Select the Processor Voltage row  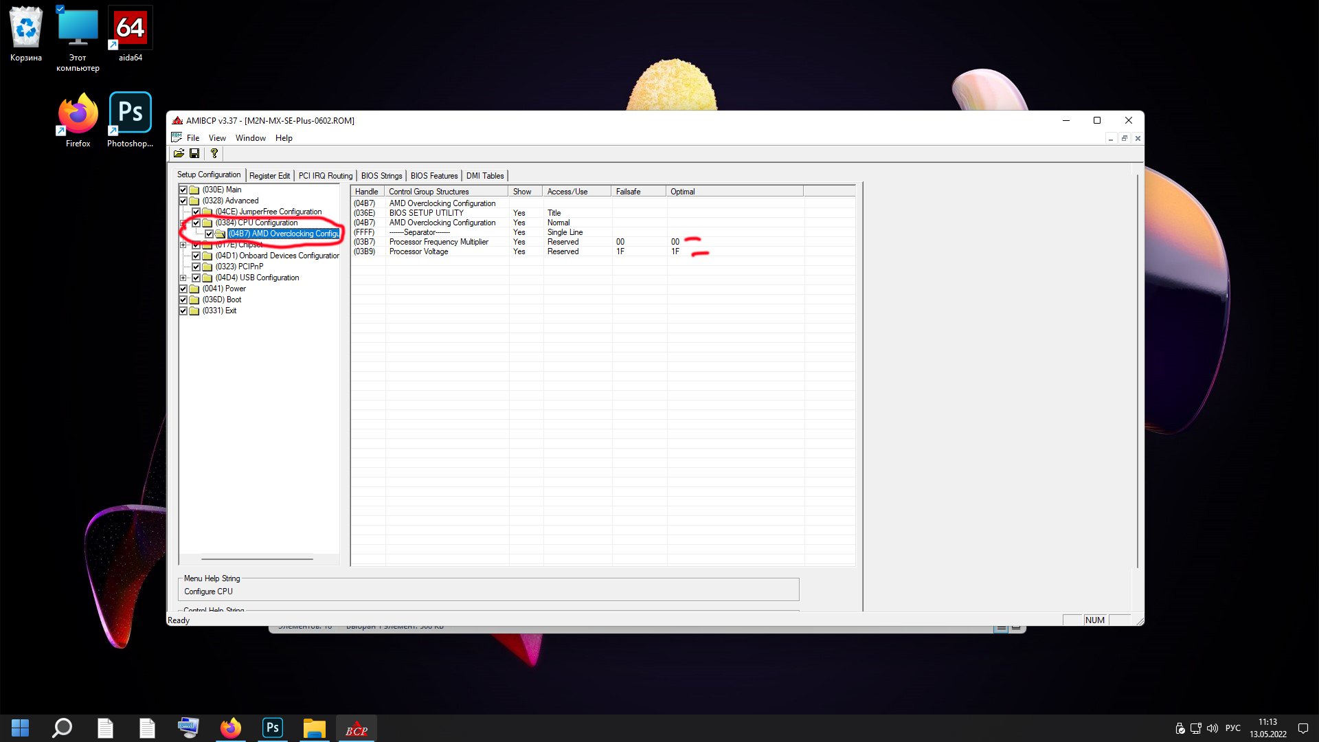418,251
